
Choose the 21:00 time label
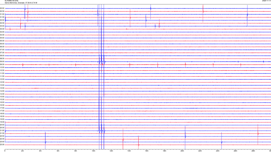click(2, 131)
